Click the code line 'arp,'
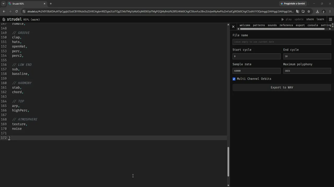Image resolution: width=334 pixels, height=187 pixels. [16, 106]
